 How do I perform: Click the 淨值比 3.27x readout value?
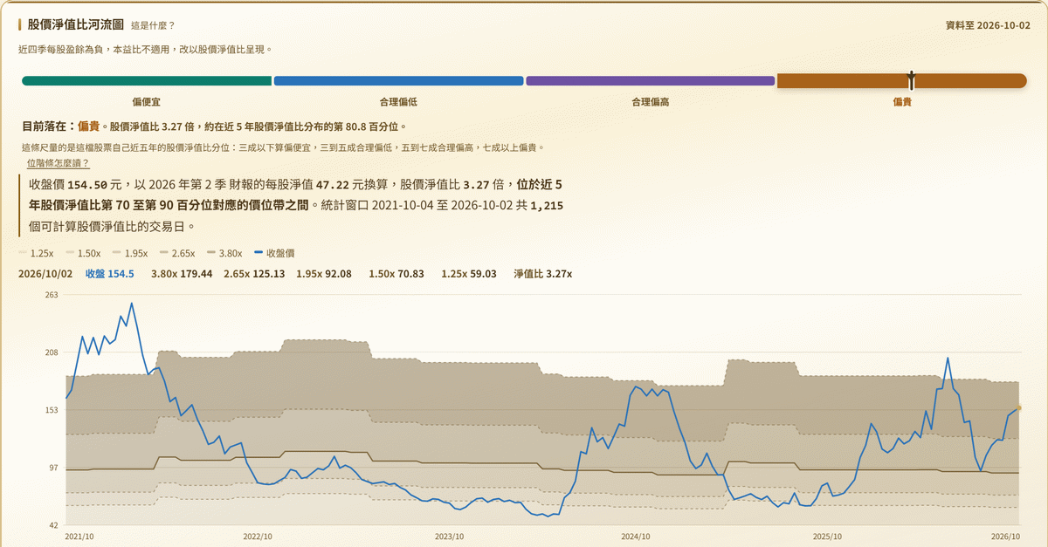click(543, 274)
